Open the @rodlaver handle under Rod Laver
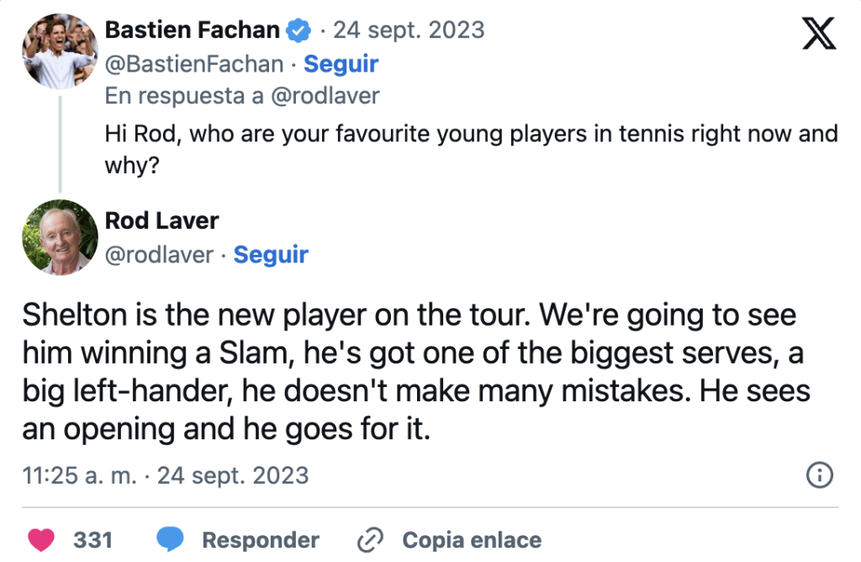861x562 pixels. click(x=159, y=254)
